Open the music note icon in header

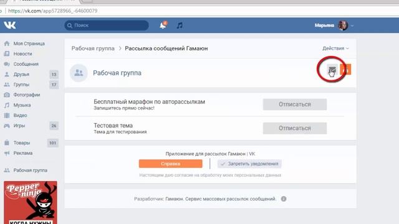(x=180, y=25)
